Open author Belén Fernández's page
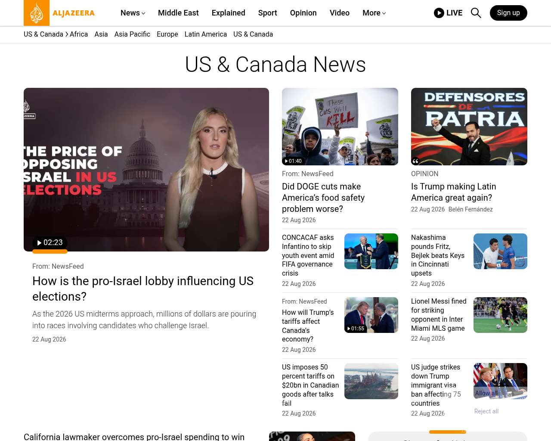The image size is (551, 441). coord(471,209)
